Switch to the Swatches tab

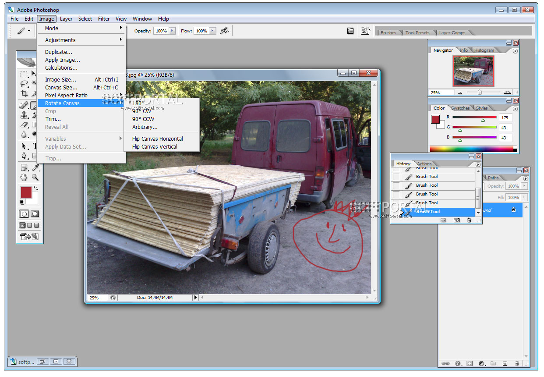pos(460,108)
